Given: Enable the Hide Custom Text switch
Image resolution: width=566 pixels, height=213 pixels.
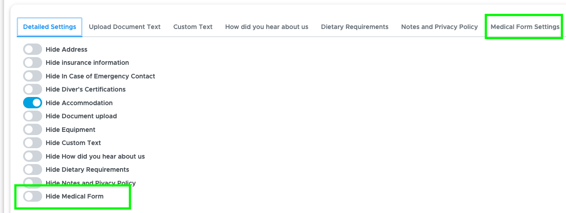Looking at the screenshot, I should [33, 143].
